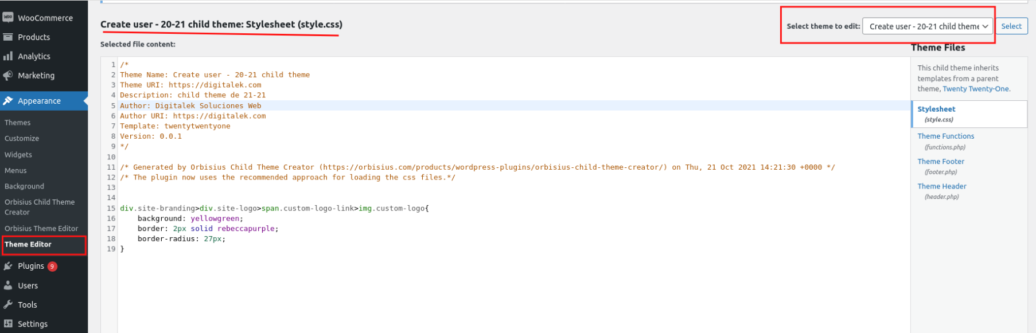This screenshot has width=1036, height=333.
Task: Open the Menus submenu item
Action: click(15, 171)
